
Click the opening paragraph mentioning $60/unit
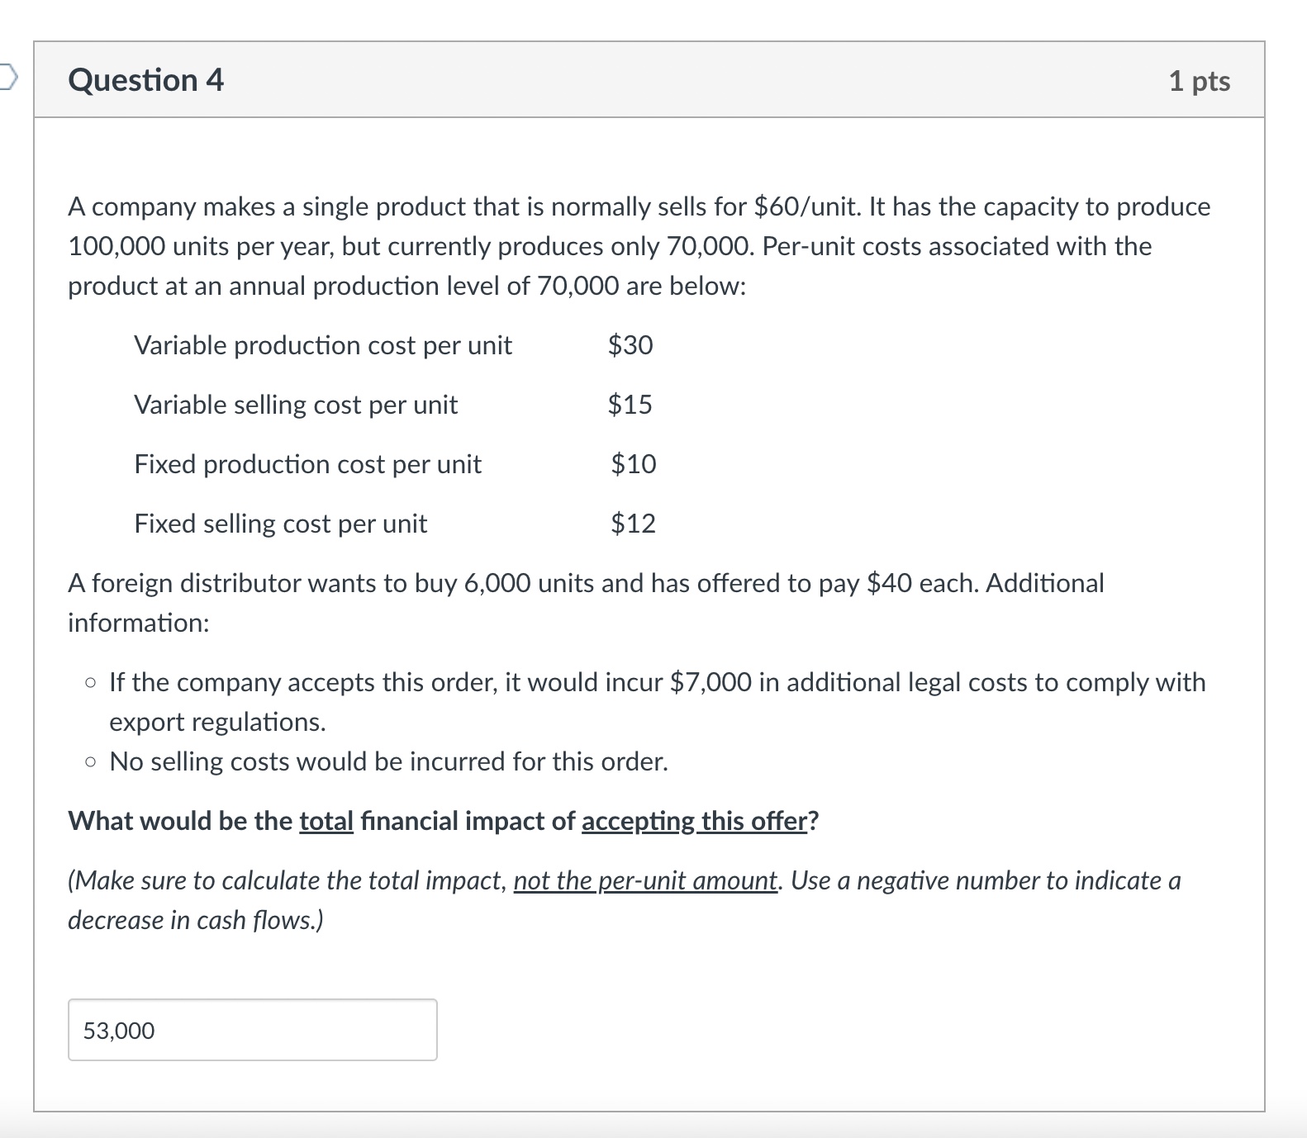[x=639, y=207]
